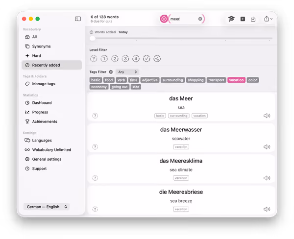Viewport: 294px width, 239px height.
Task: Toggle level 2 filter
Action: point(115,59)
